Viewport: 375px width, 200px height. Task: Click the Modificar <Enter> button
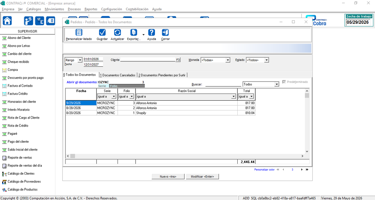202,177
